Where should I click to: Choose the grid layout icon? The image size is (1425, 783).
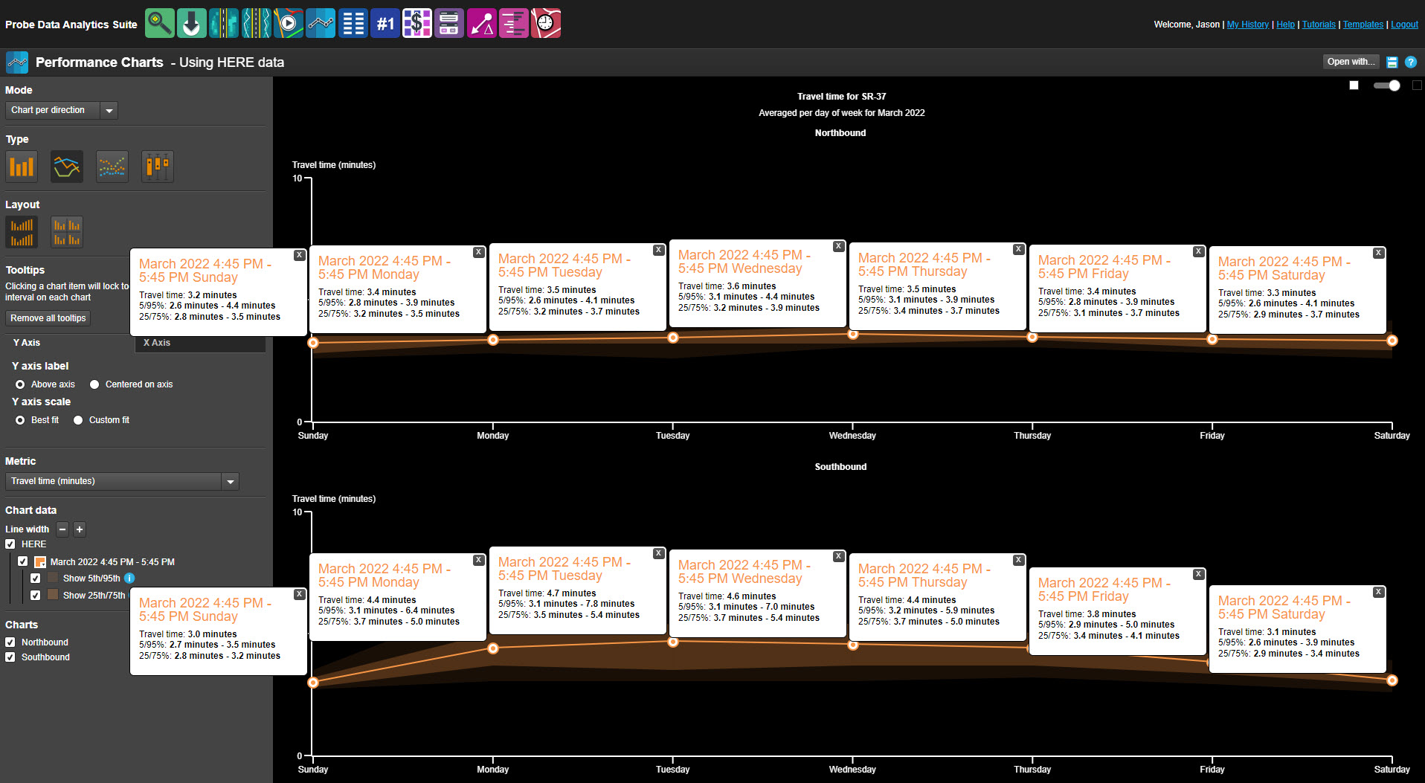[x=67, y=232]
